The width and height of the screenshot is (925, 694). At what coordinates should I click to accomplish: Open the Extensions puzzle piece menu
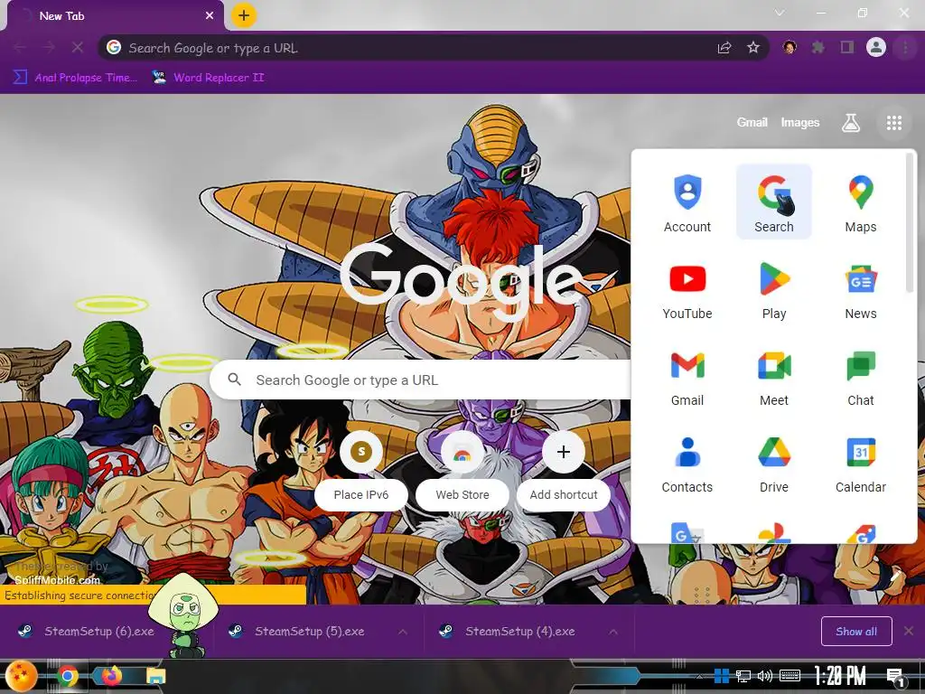[x=818, y=47]
